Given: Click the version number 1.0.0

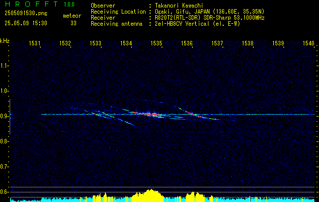Looking at the screenshot, I should (x=69, y=4).
